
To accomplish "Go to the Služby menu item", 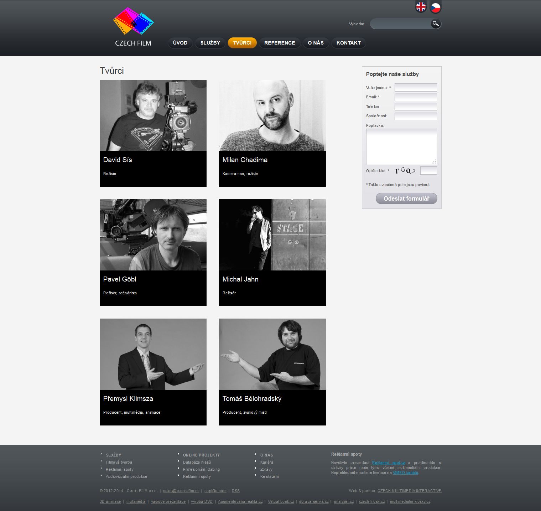I will pos(210,43).
